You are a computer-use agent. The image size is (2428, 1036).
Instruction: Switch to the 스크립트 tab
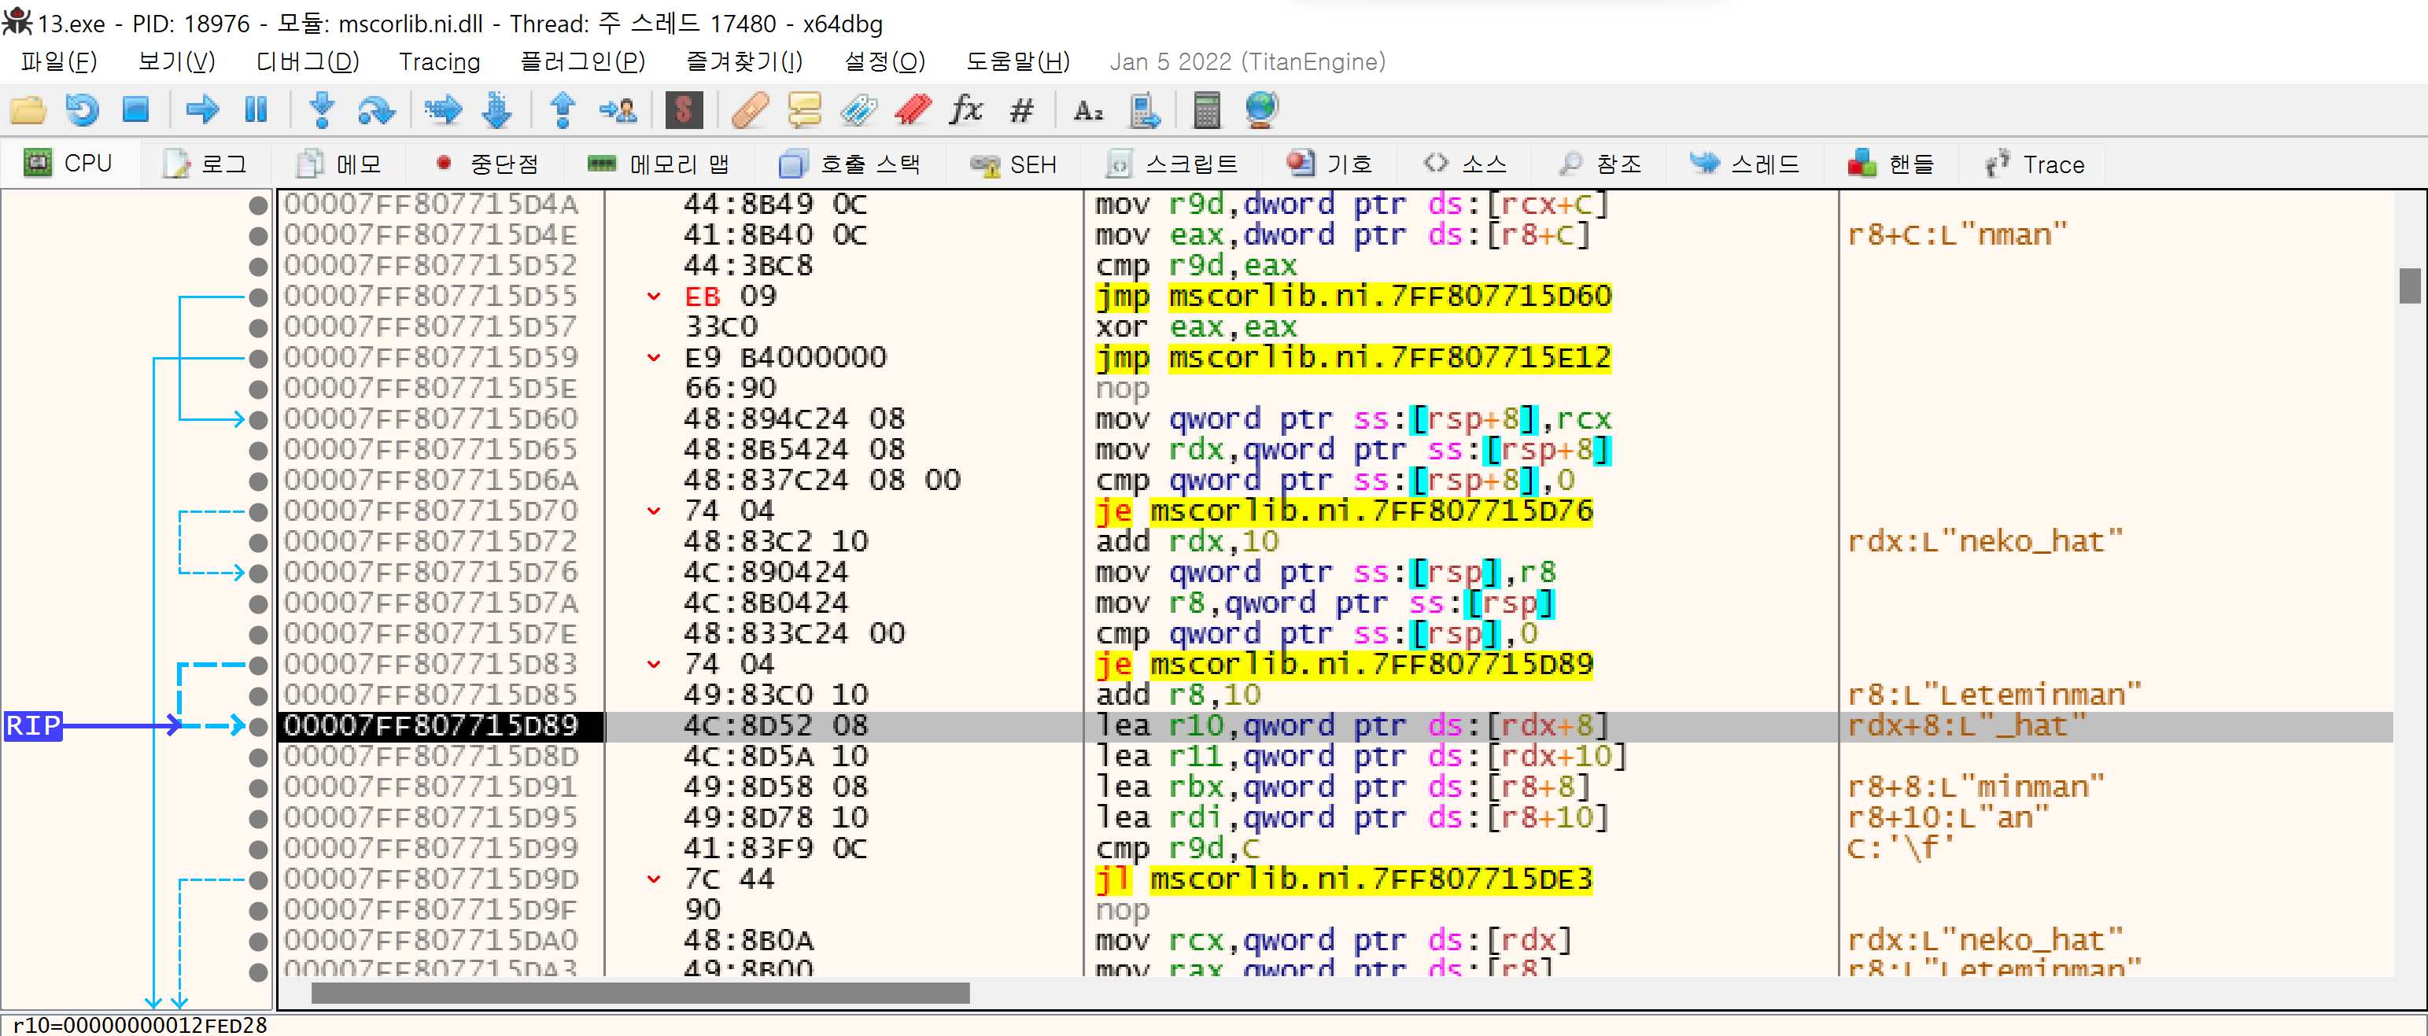click(1172, 164)
